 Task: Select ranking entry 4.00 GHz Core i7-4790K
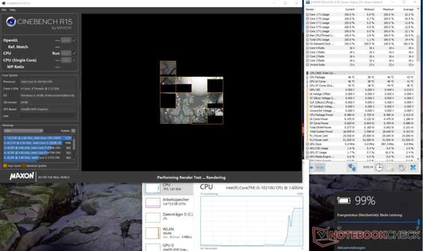[37, 148]
